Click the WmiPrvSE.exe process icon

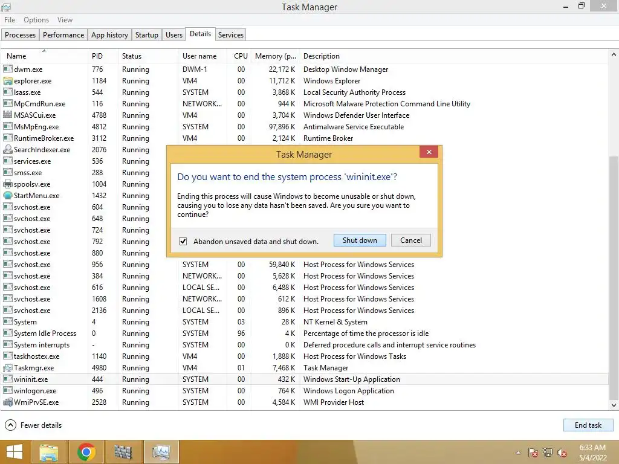[x=7, y=402]
